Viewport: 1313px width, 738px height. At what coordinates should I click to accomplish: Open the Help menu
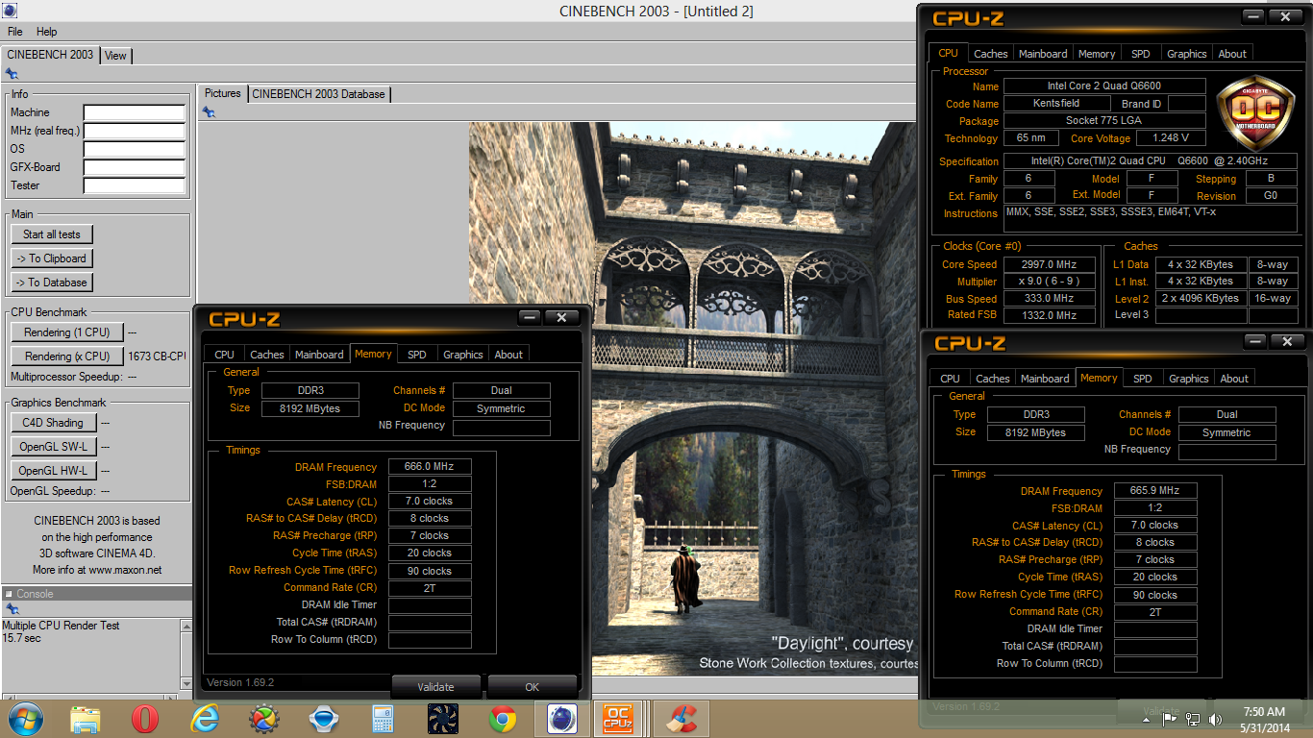(x=47, y=32)
